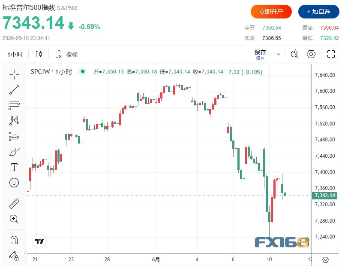Toggle lock all drawing tools
The height and width of the screenshot is (266, 342).
point(14,255)
